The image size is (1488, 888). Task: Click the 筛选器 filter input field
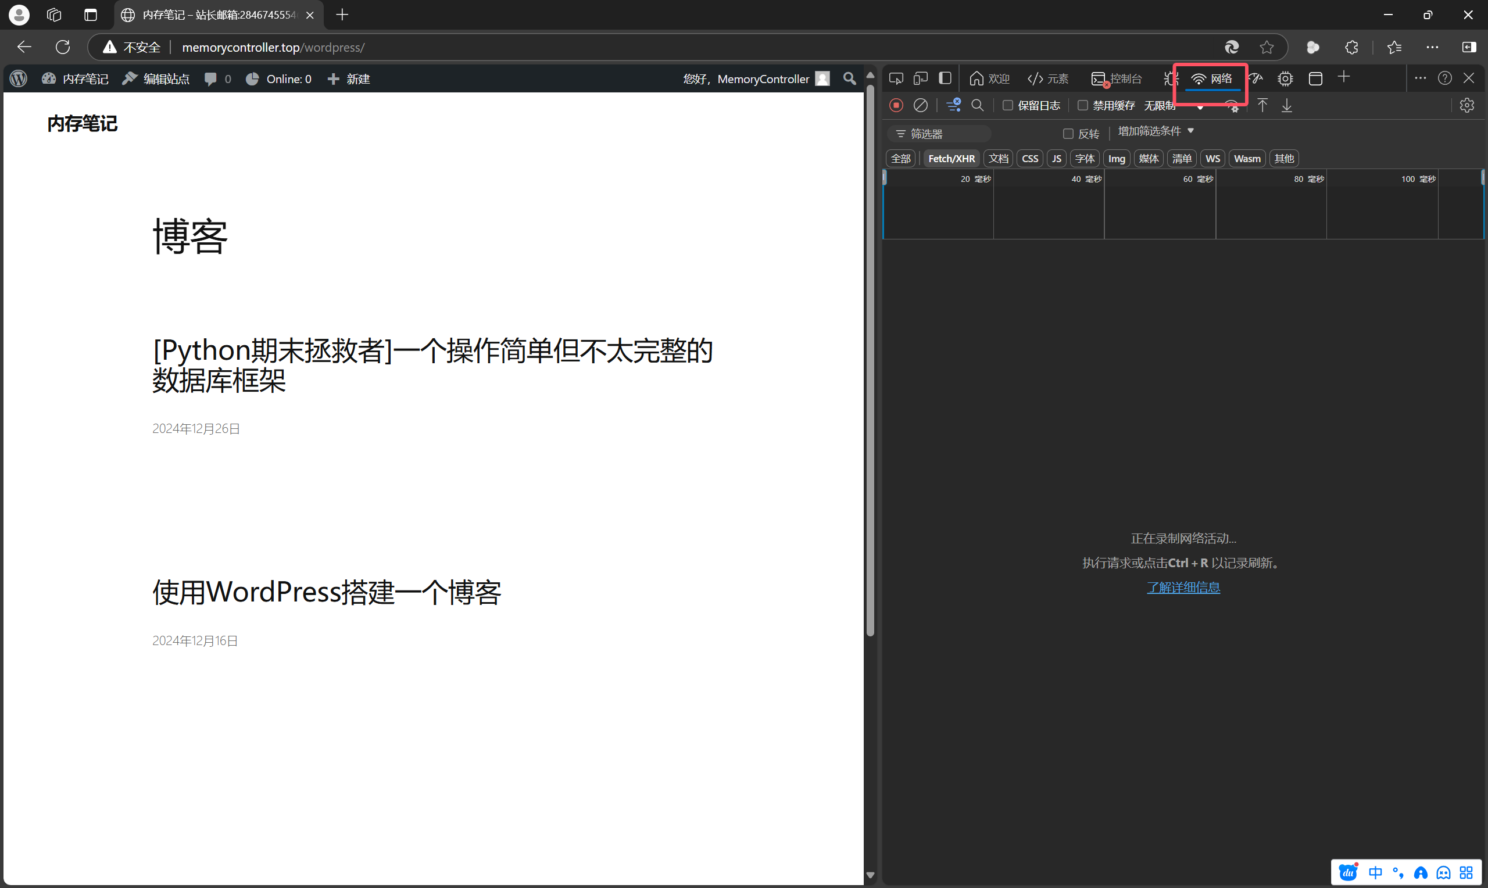(x=939, y=134)
